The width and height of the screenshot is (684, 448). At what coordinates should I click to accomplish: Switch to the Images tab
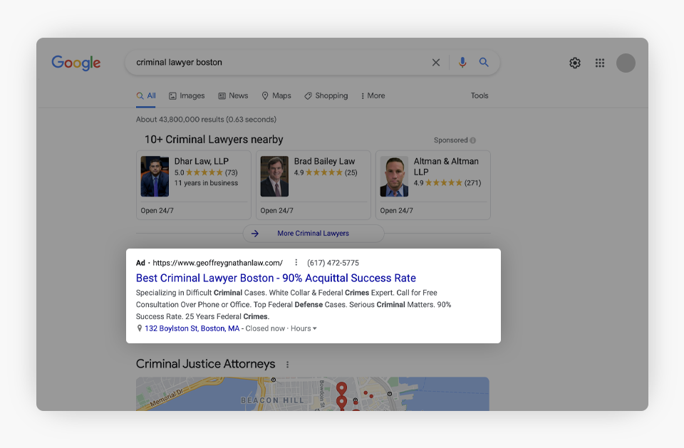(x=187, y=95)
